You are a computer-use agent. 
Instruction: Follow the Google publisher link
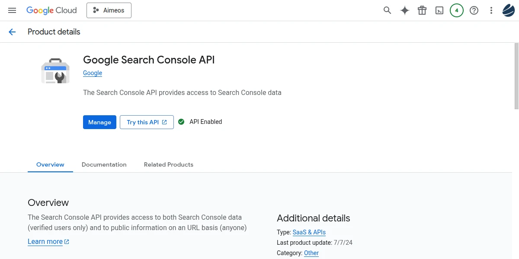coord(93,73)
